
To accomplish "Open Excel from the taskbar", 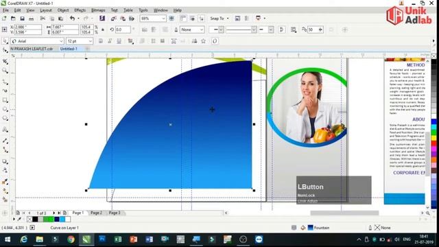I will [118, 239].
